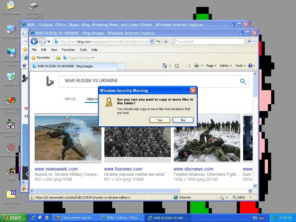Open a new blank tab
Image resolution: width=296 pixels, height=222 pixels.
(121, 66)
